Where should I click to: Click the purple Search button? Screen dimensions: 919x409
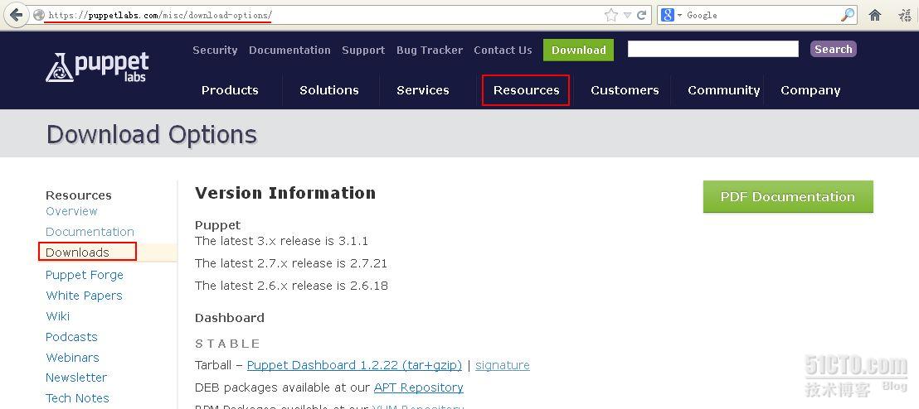click(x=833, y=49)
